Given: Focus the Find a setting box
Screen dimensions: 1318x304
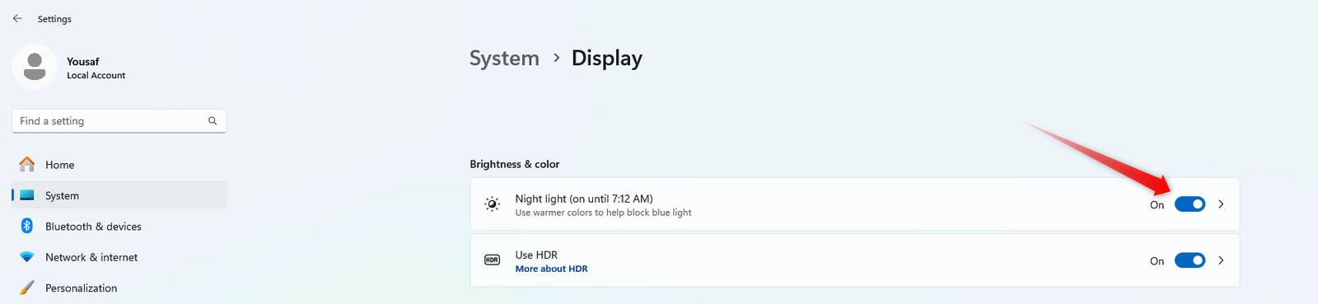Looking at the screenshot, I should (119, 121).
